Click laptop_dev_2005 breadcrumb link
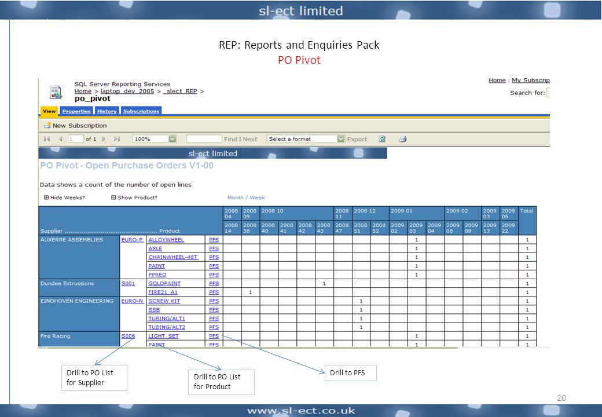This screenshot has height=417, width=602. 127,91
